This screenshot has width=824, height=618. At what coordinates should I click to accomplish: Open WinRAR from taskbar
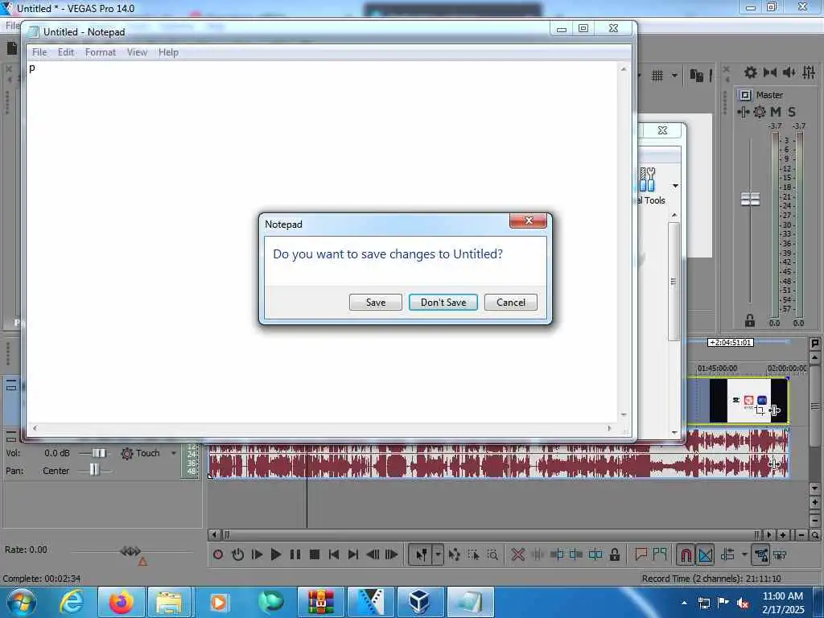click(320, 602)
